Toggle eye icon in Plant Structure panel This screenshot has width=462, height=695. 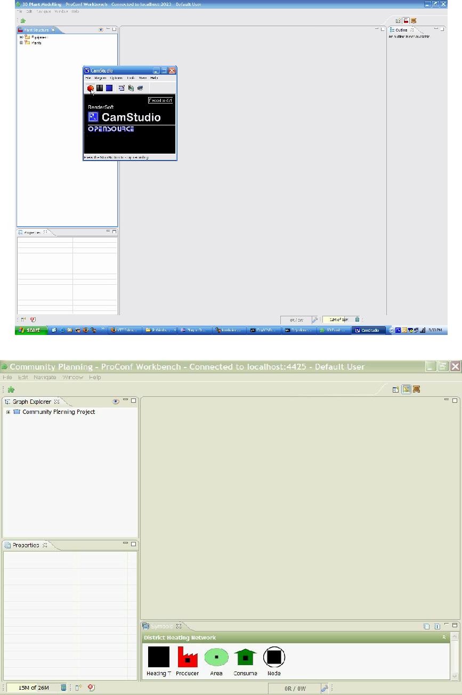coord(101,30)
